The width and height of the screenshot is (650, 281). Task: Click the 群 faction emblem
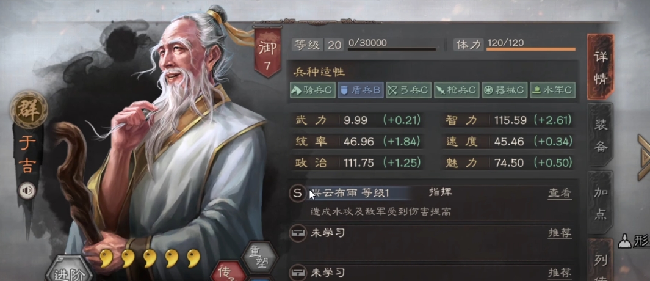(29, 109)
